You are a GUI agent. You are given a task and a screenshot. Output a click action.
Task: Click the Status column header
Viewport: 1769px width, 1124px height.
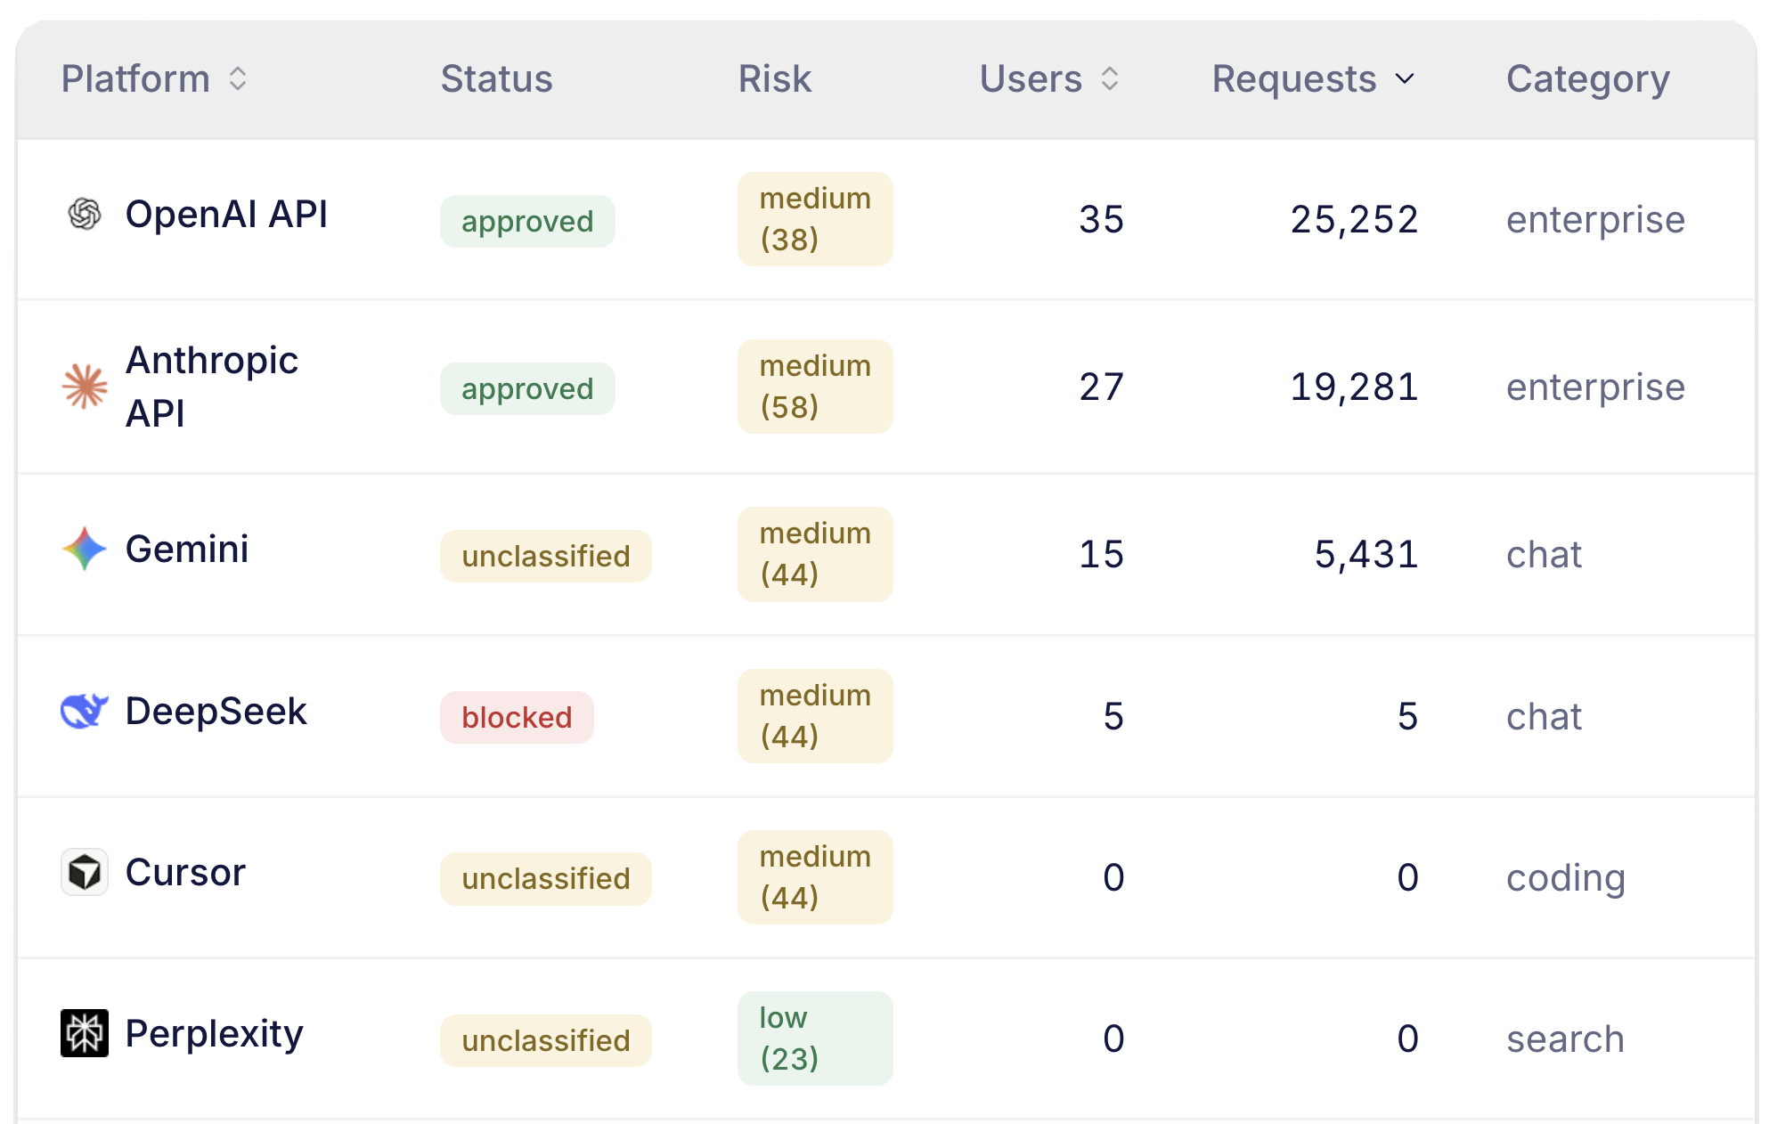(497, 79)
